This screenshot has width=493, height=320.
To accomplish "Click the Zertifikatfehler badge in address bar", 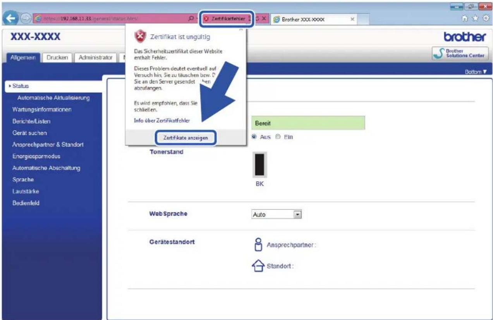I will (227, 19).
